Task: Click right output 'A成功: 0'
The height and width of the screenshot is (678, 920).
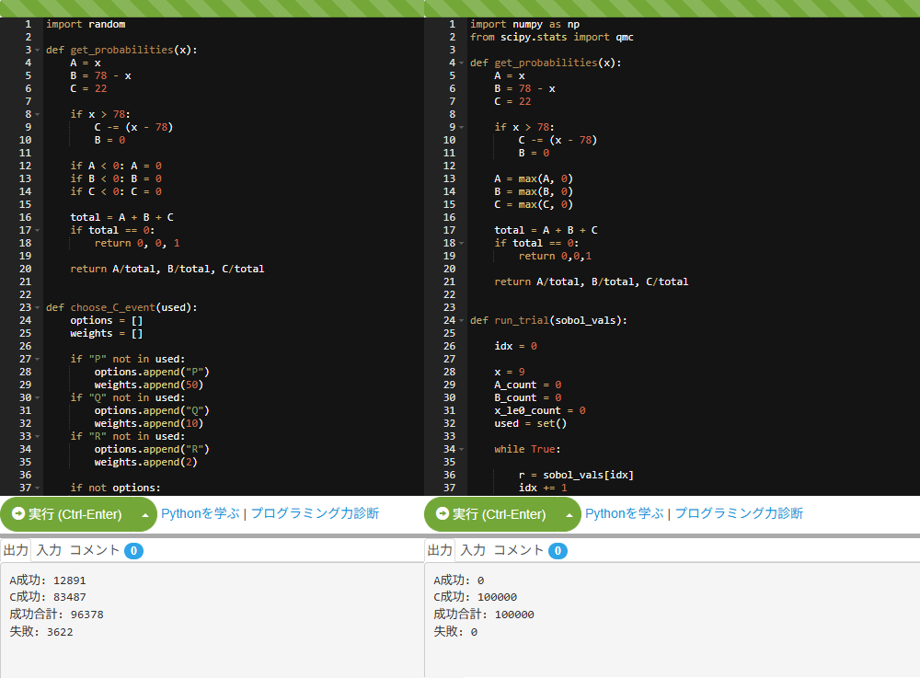Action: (459, 580)
